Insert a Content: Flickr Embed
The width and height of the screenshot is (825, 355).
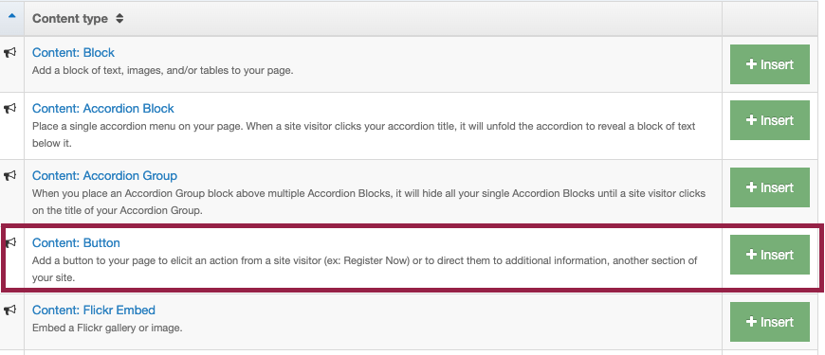770,322
